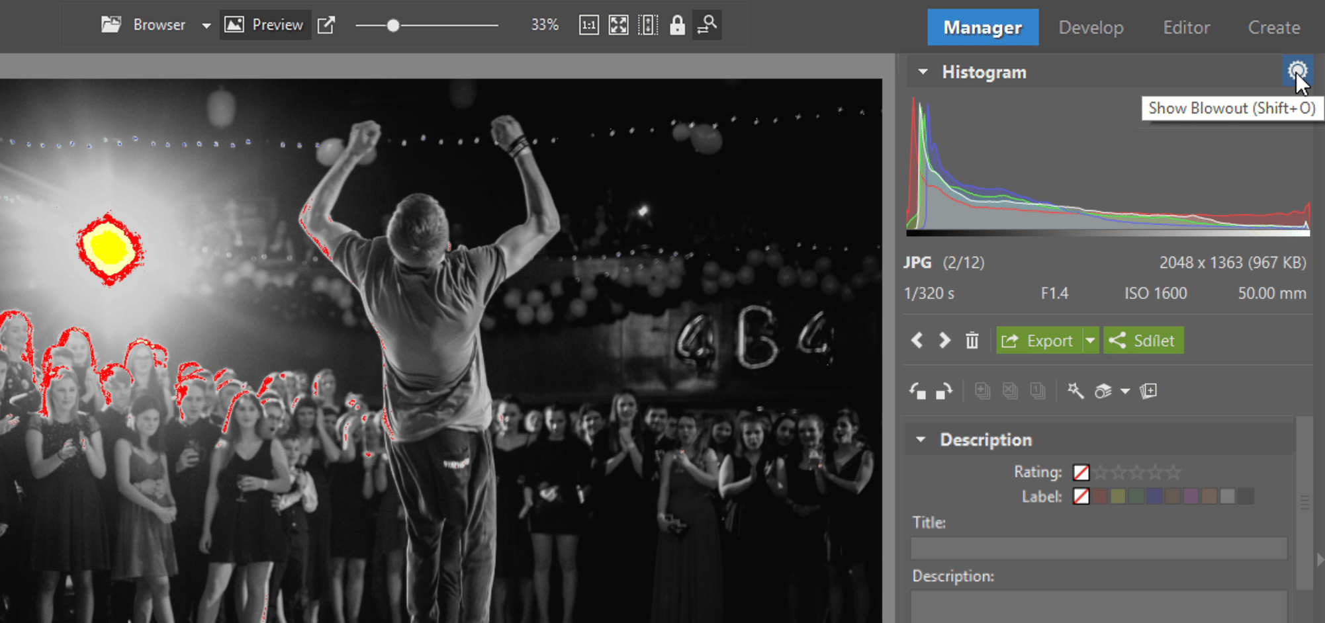The width and height of the screenshot is (1325, 623).
Task: Toggle the zoom lock icon
Action: [677, 25]
